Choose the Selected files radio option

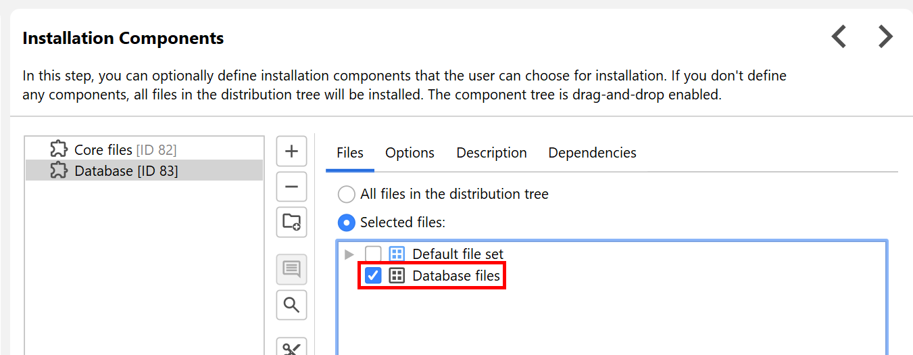click(347, 222)
